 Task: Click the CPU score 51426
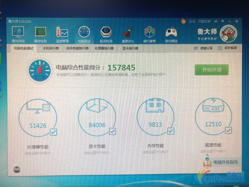click(x=38, y=126)
